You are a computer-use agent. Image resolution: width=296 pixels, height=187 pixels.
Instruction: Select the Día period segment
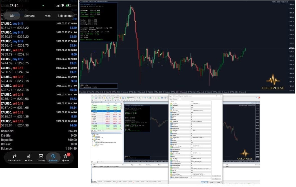12,16
